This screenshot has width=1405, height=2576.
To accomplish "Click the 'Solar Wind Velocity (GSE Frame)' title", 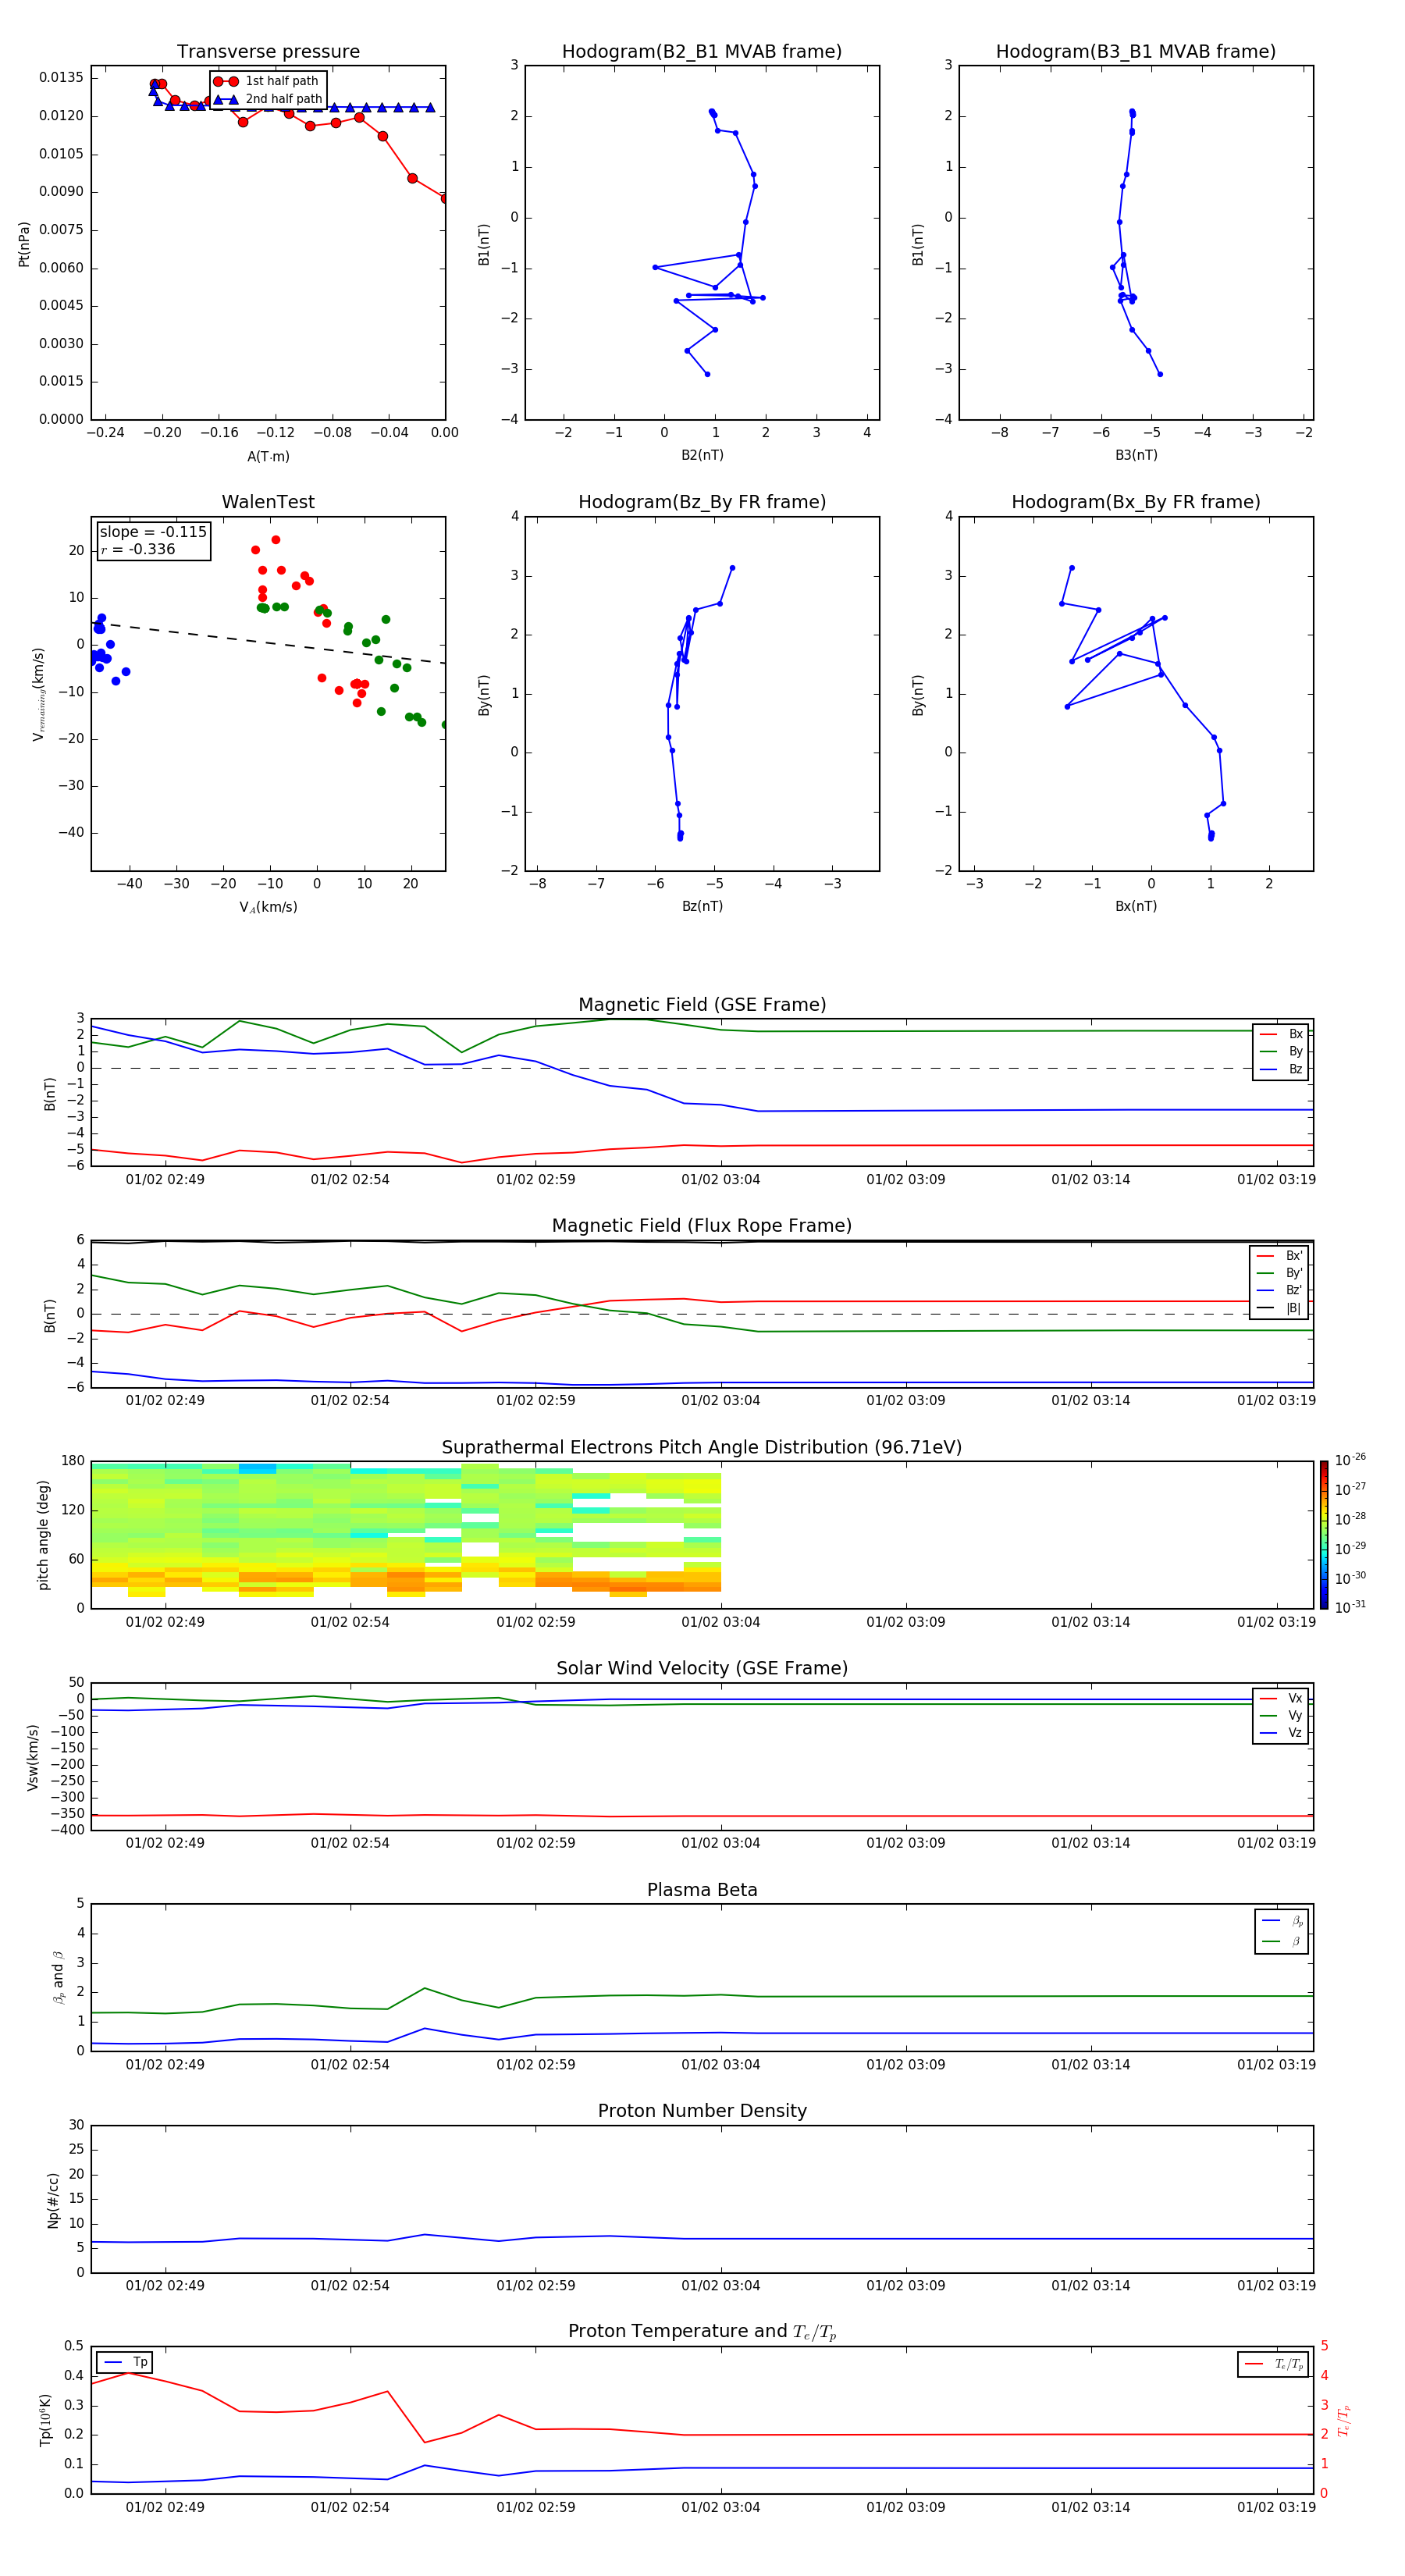I will click(702, 1669).
